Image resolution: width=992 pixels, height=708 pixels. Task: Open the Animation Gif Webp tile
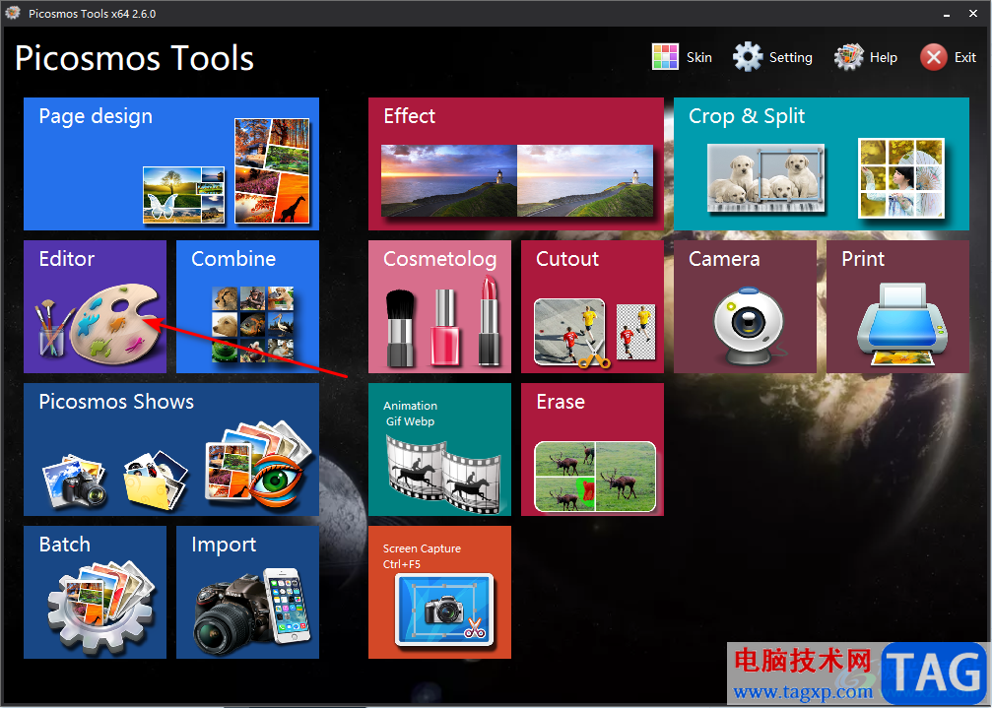click(439, 449)
